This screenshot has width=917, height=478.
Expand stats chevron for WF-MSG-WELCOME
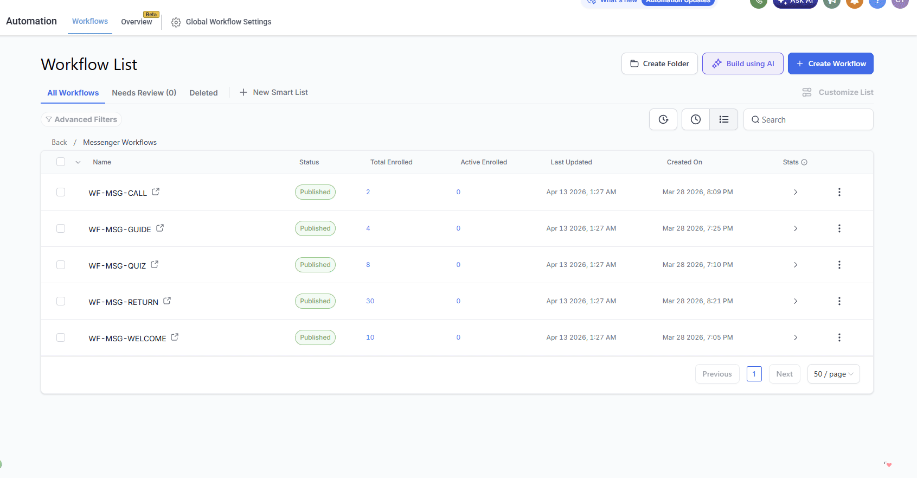click(x=796, y=337)
